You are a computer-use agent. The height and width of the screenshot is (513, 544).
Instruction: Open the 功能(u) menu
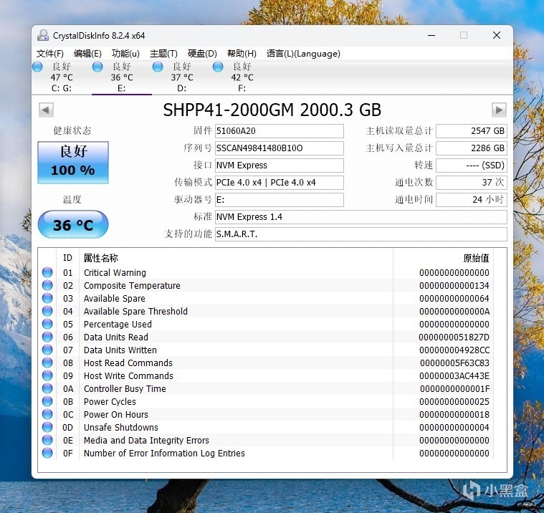point(125,54)
